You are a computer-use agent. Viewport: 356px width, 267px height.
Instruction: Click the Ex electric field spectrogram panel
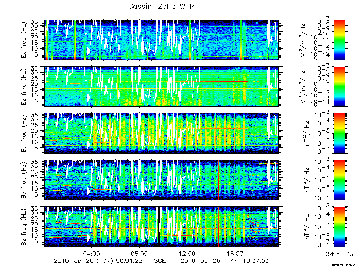coord(162,40)
